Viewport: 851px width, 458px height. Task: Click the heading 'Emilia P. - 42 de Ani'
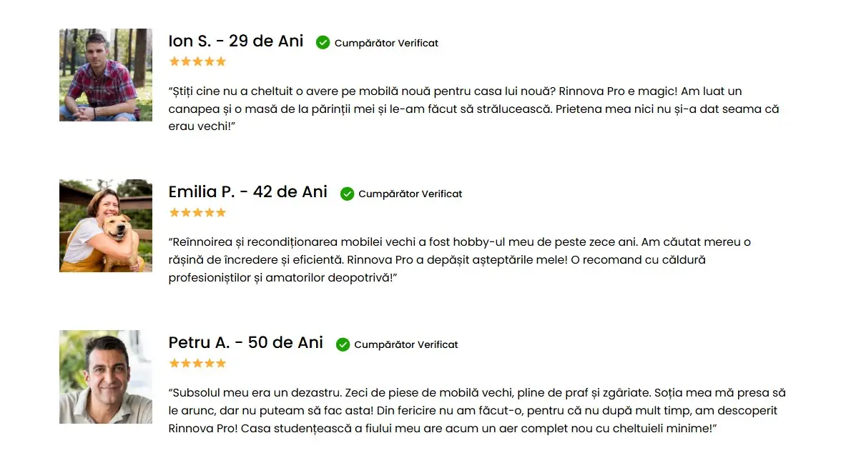pos(247,192)
